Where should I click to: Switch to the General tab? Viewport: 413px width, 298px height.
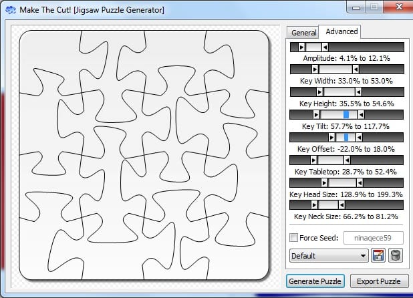tap(303, 33)
